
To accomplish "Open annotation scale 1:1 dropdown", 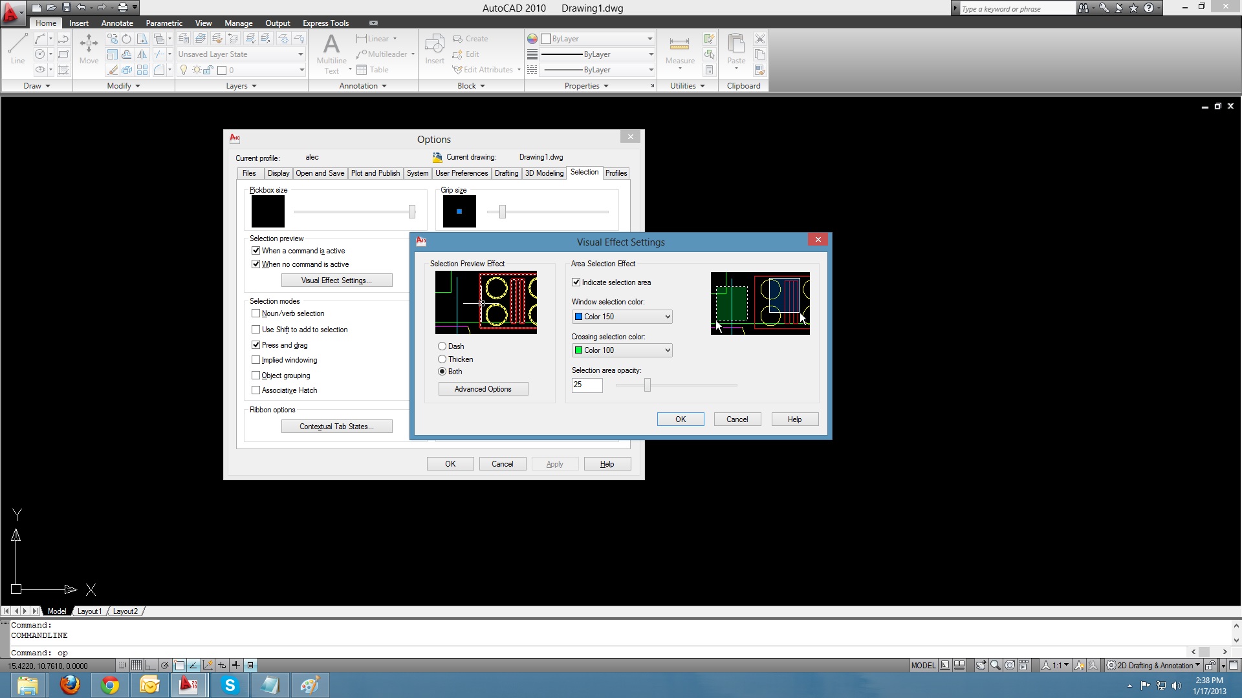I will tap(1055, 665).
